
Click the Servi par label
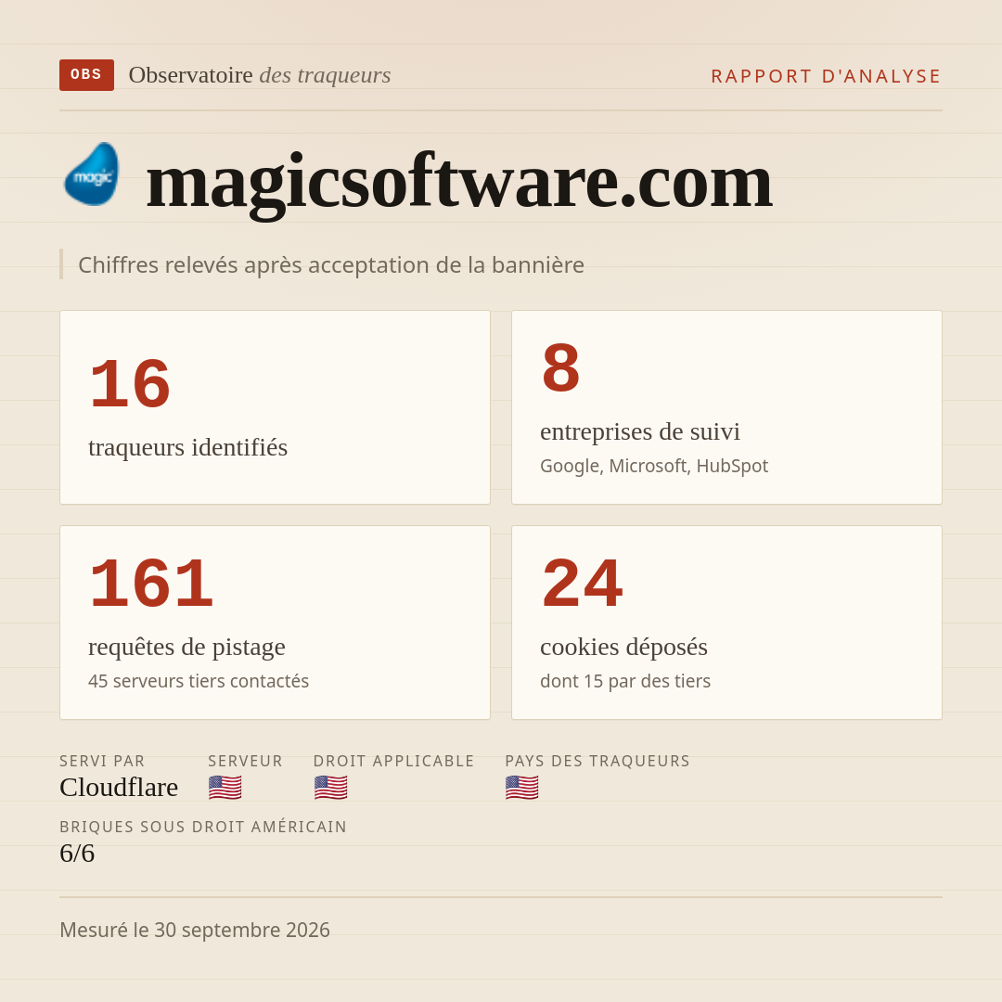pyautogui.click(x=102, y=761)
